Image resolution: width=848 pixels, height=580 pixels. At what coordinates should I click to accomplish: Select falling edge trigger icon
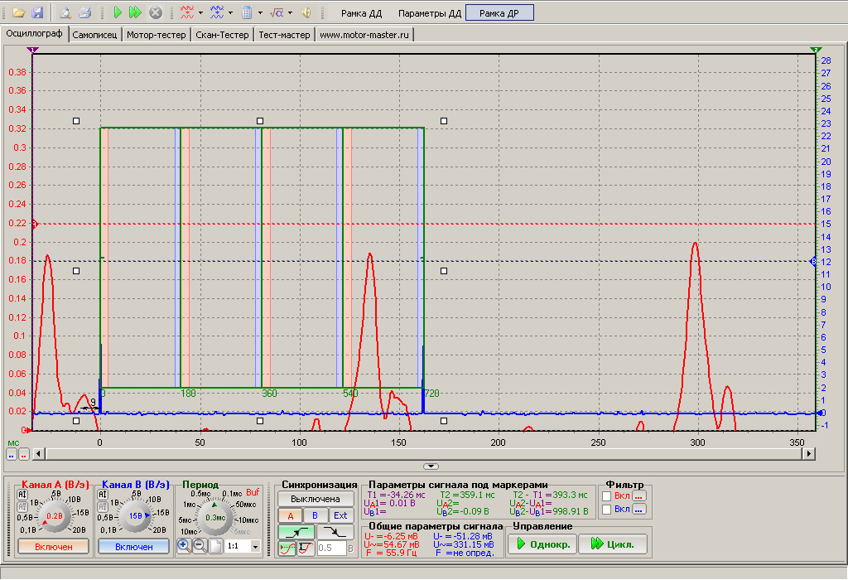[x=335, y=533]
